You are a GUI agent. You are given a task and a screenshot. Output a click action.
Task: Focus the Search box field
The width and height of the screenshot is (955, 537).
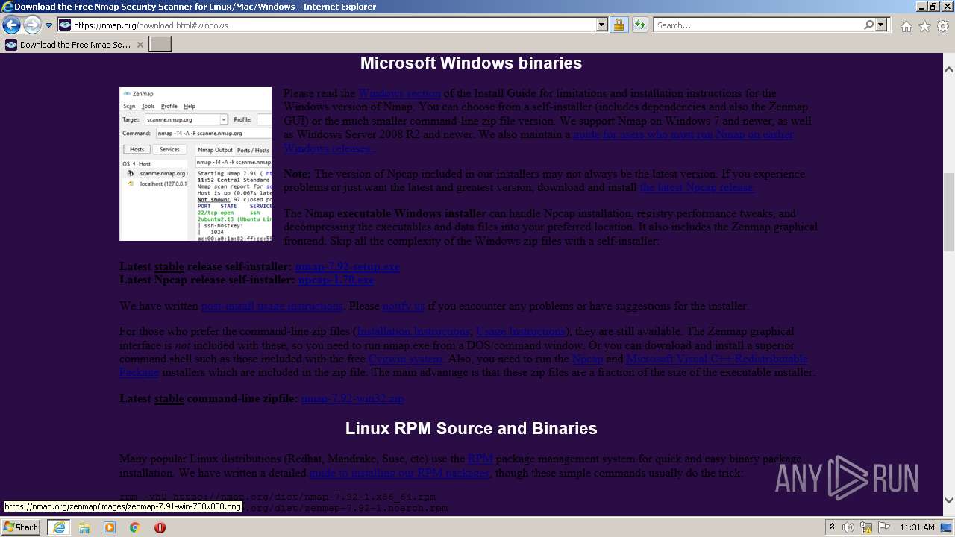758,25
